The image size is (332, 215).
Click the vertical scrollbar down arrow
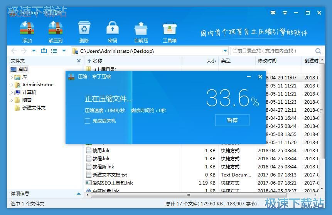[322, 188]
